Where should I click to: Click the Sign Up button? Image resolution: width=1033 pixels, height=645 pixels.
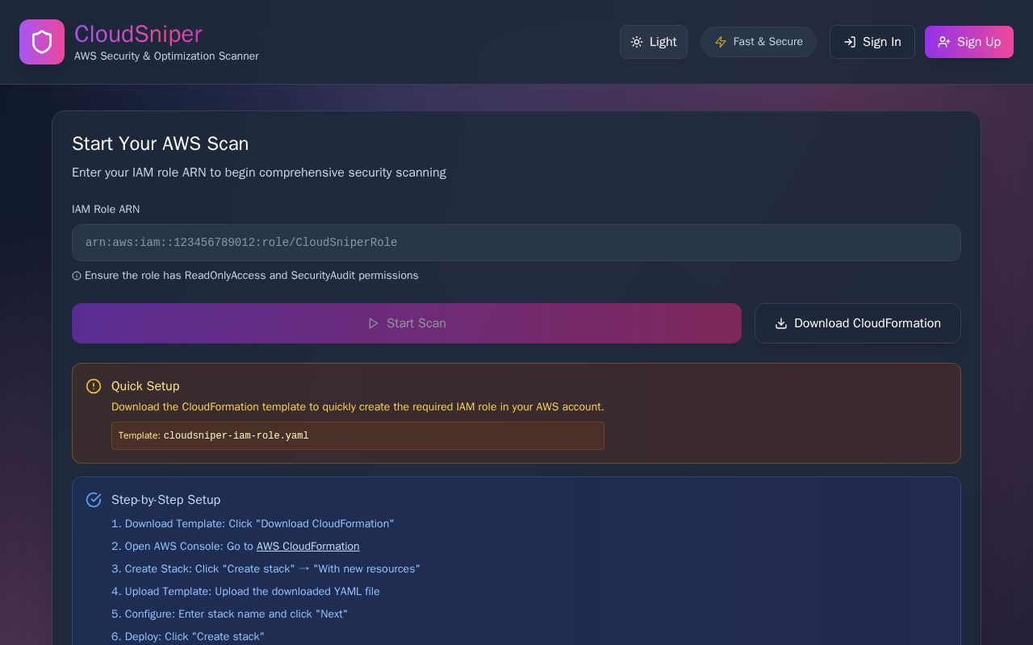coord(969,42)
